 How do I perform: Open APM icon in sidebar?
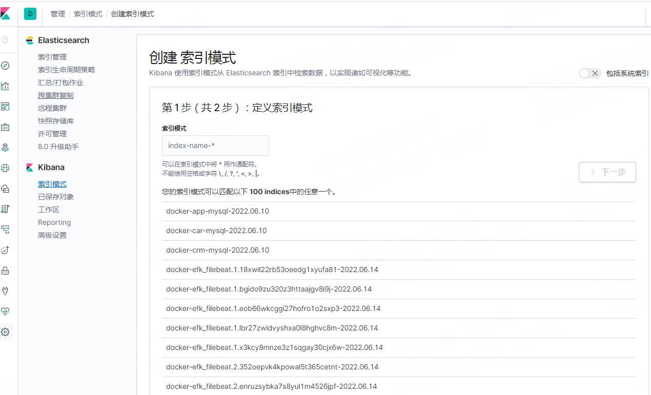click(x=5, y=230)
